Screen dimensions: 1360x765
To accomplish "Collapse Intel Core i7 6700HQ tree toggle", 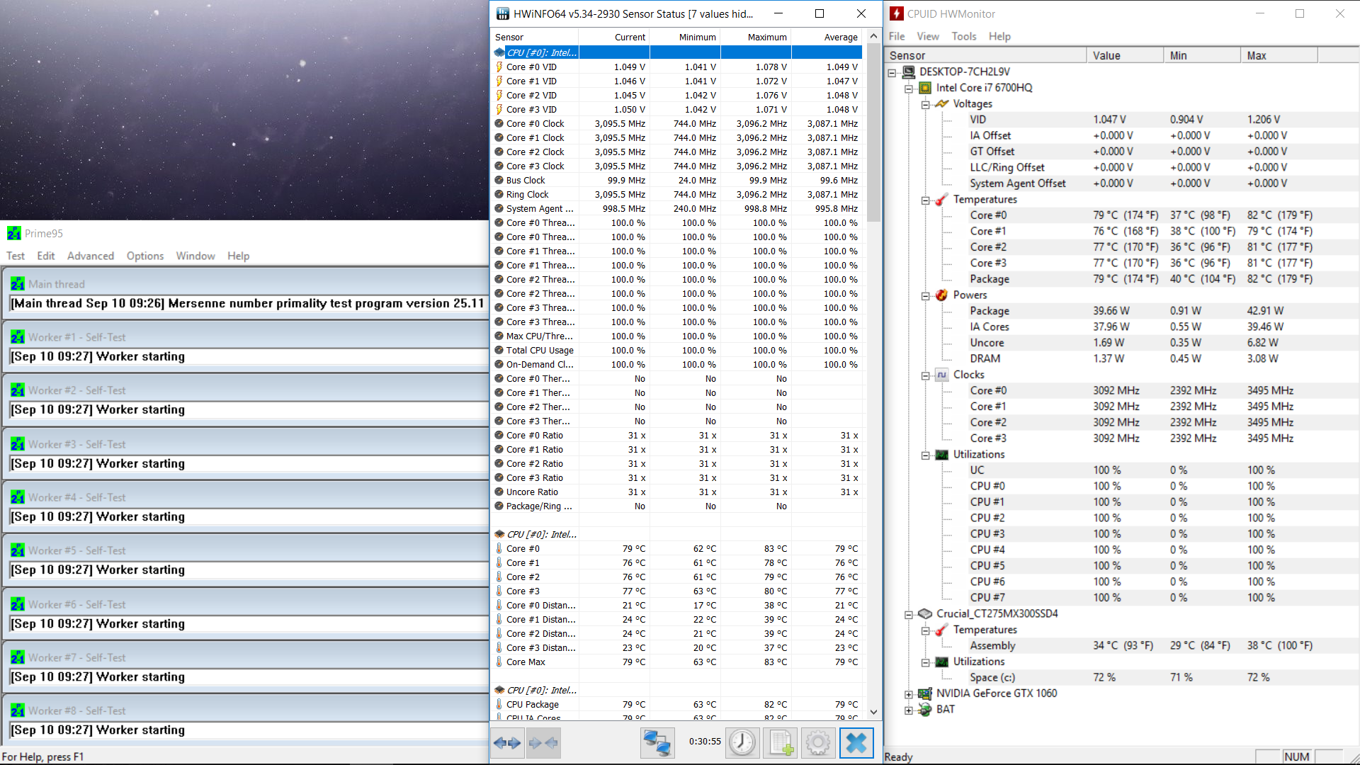I will coord(908,89).
